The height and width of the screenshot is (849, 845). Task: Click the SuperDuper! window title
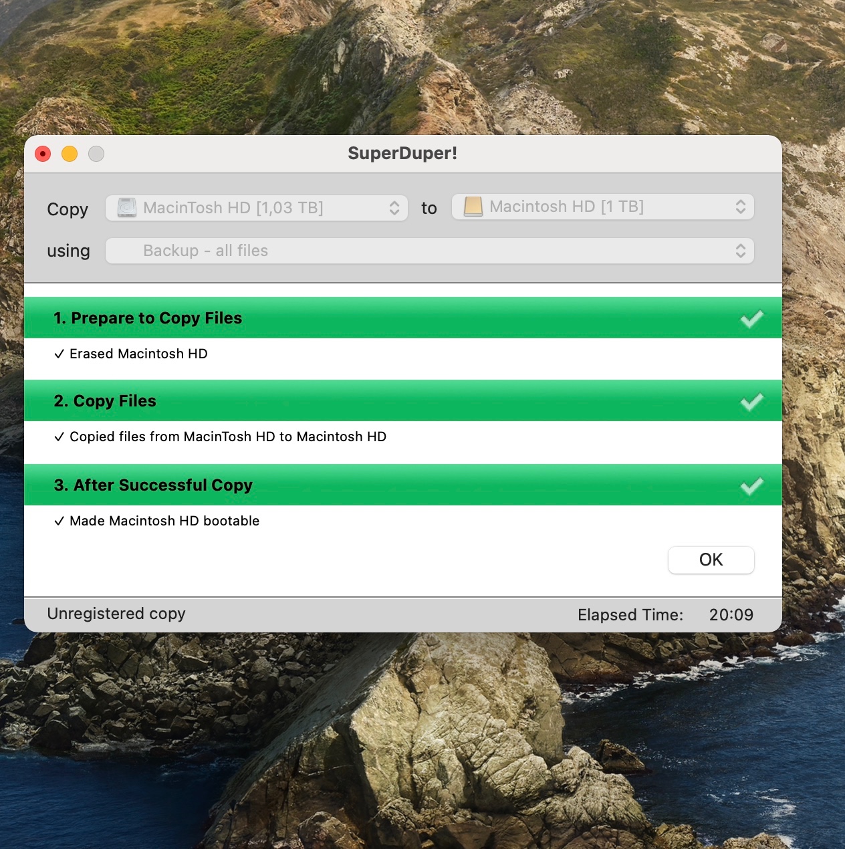coord(402,153)
